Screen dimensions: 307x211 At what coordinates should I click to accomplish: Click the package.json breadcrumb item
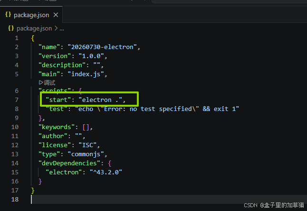click(x=34, y=29)
